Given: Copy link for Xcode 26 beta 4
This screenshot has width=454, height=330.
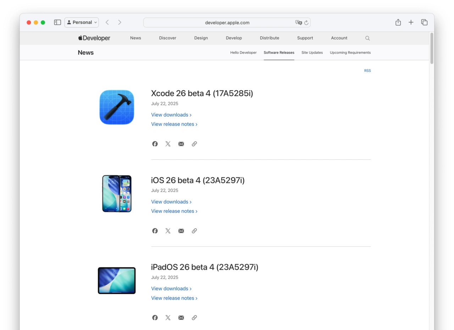Looking at the screenshot, I should point(194,144).
